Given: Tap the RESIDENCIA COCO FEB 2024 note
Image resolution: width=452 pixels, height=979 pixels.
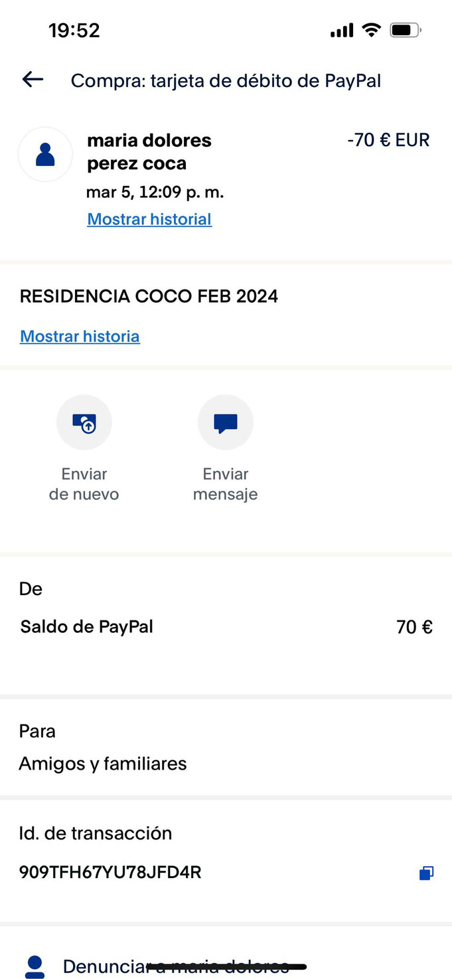Looking at the screenshot, I should pos(149,296).
